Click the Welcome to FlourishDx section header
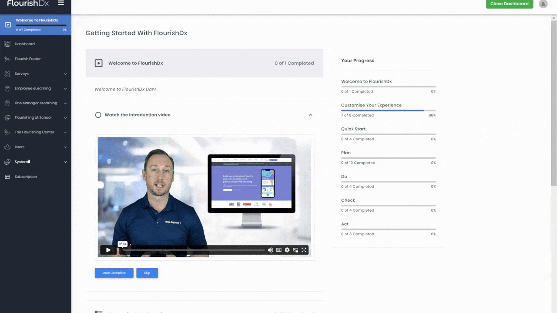This screenshot has height=313, width=557. pyautogui.click(x=205, y=63)
